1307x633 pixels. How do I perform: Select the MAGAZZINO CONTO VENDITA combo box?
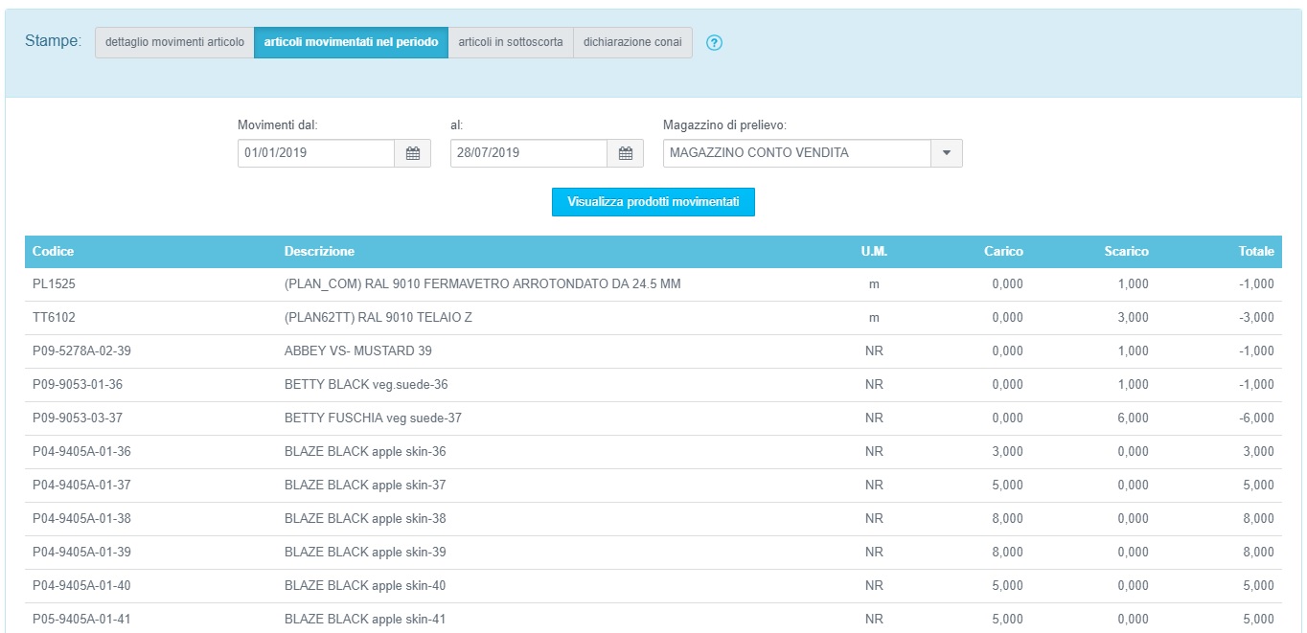[x=795, y=153]
